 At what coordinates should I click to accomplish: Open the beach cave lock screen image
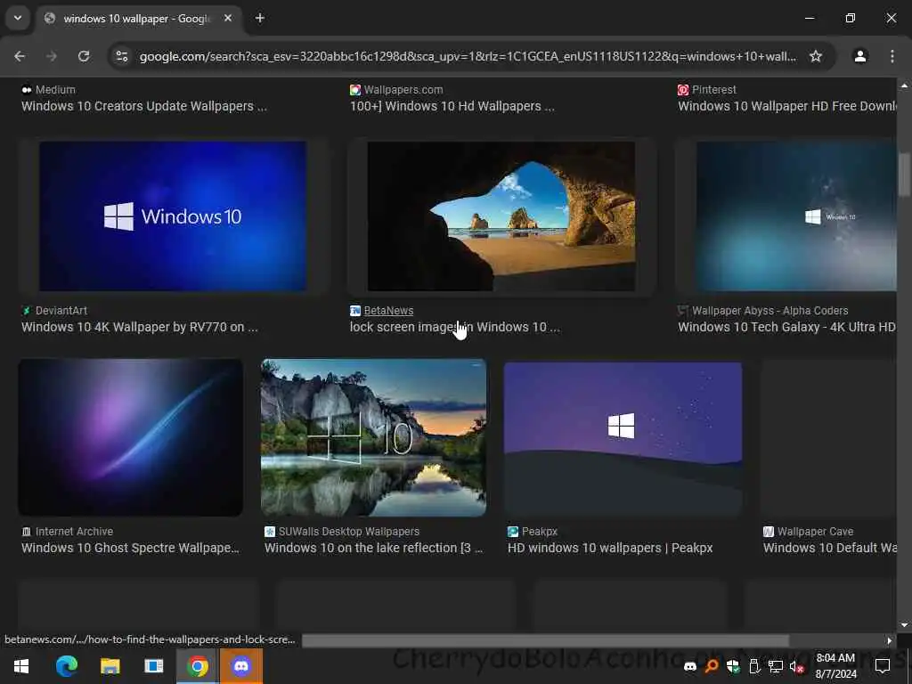pos(501,216)
